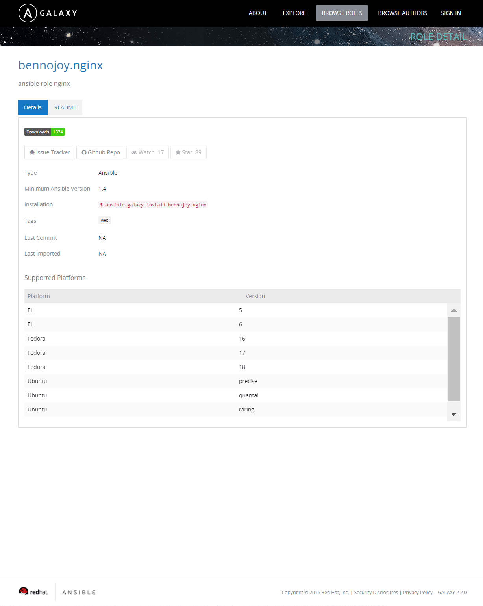Click the Copyright 2016 Red Hat text
This screenshot has height=606, width=483.
(x=315, y=592)
